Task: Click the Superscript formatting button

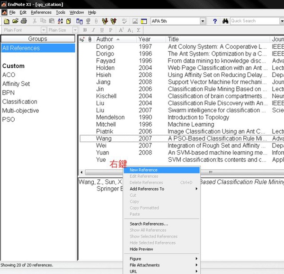Action: [x=121, y=30]
